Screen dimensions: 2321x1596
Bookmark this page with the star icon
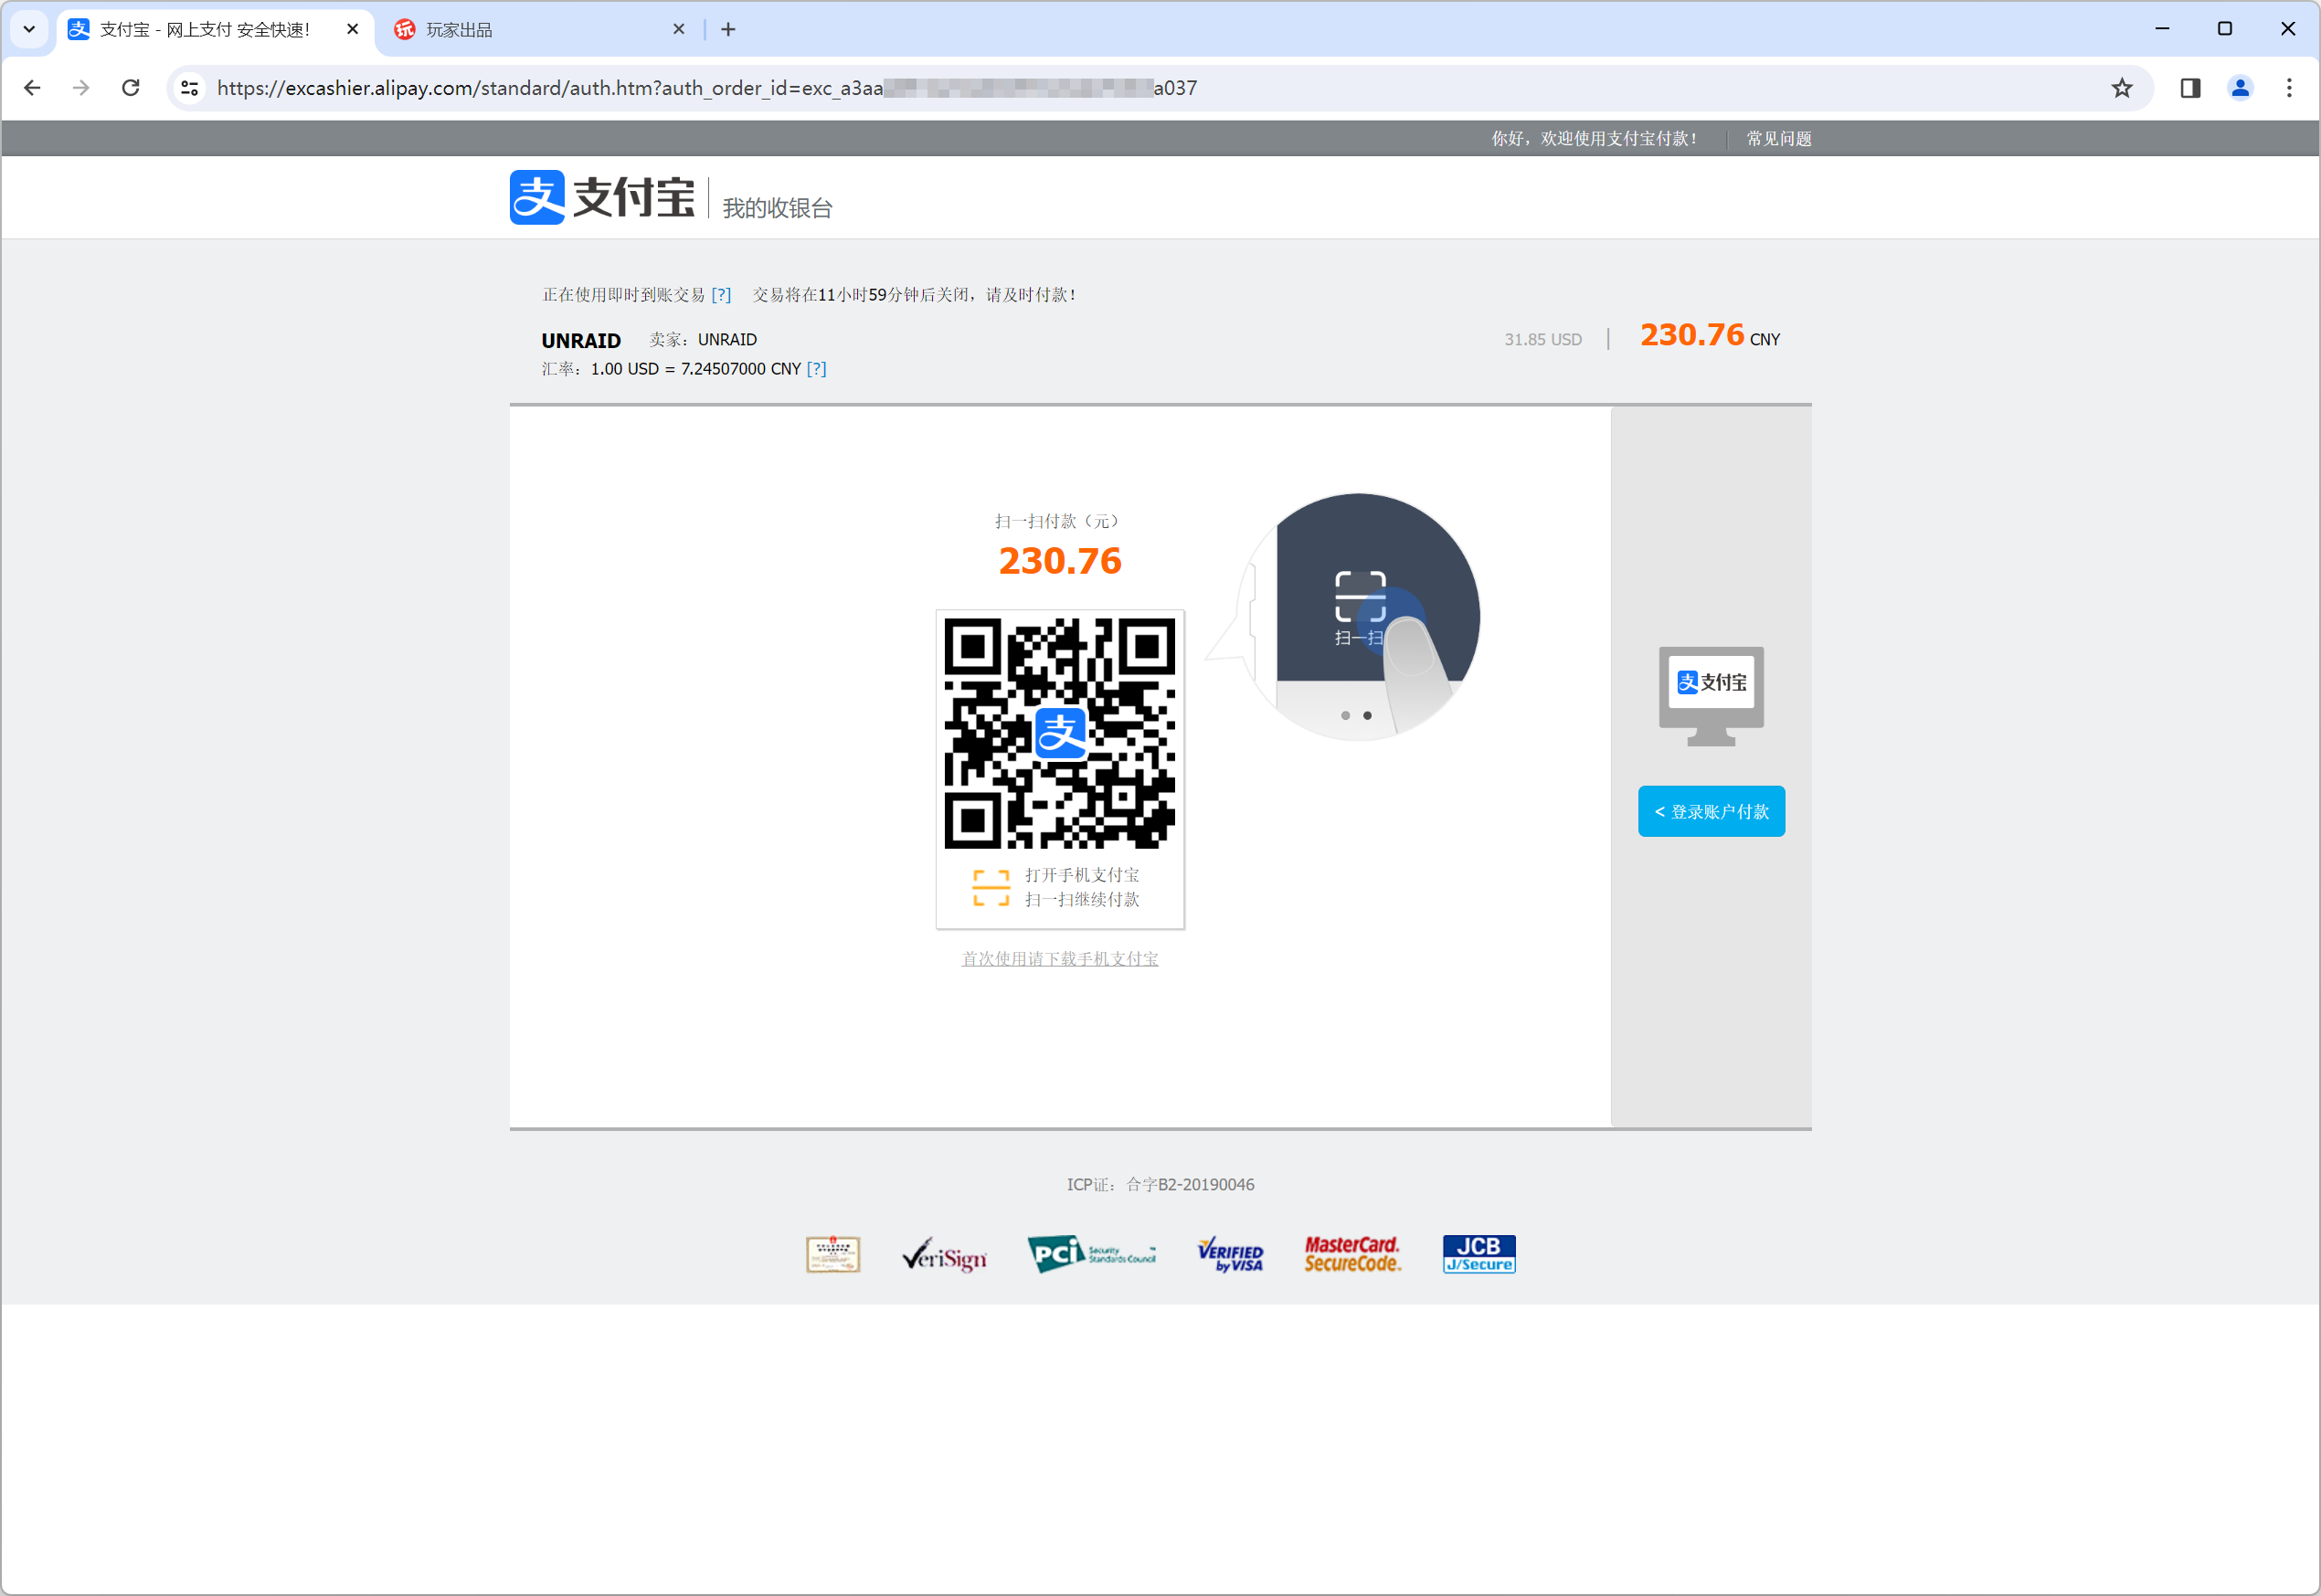[2122, 88]
